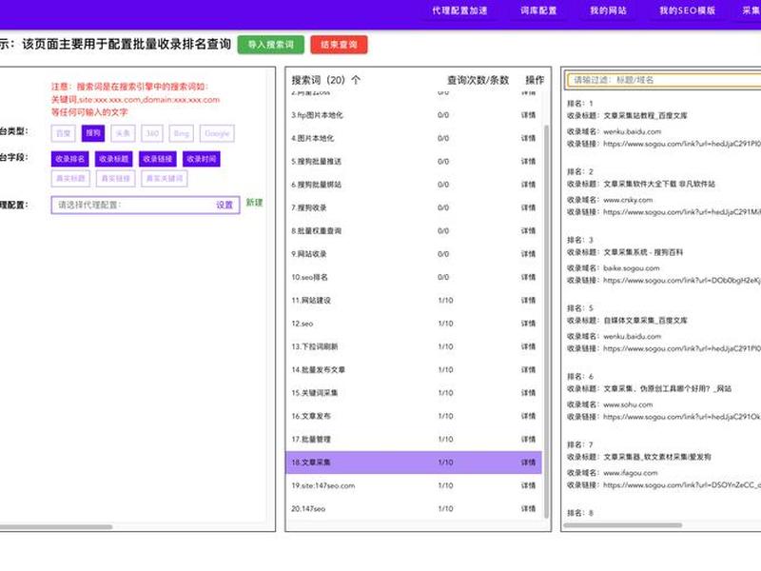Click the 查询次数/条数 column header
Image resolution: width=761 pixels, height=571 pixels.
[478, 80]
